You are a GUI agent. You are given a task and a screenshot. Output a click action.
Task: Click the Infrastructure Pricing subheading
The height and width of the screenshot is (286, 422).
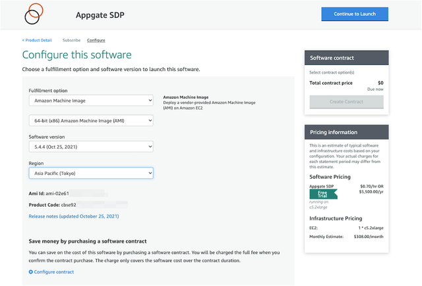336,218
